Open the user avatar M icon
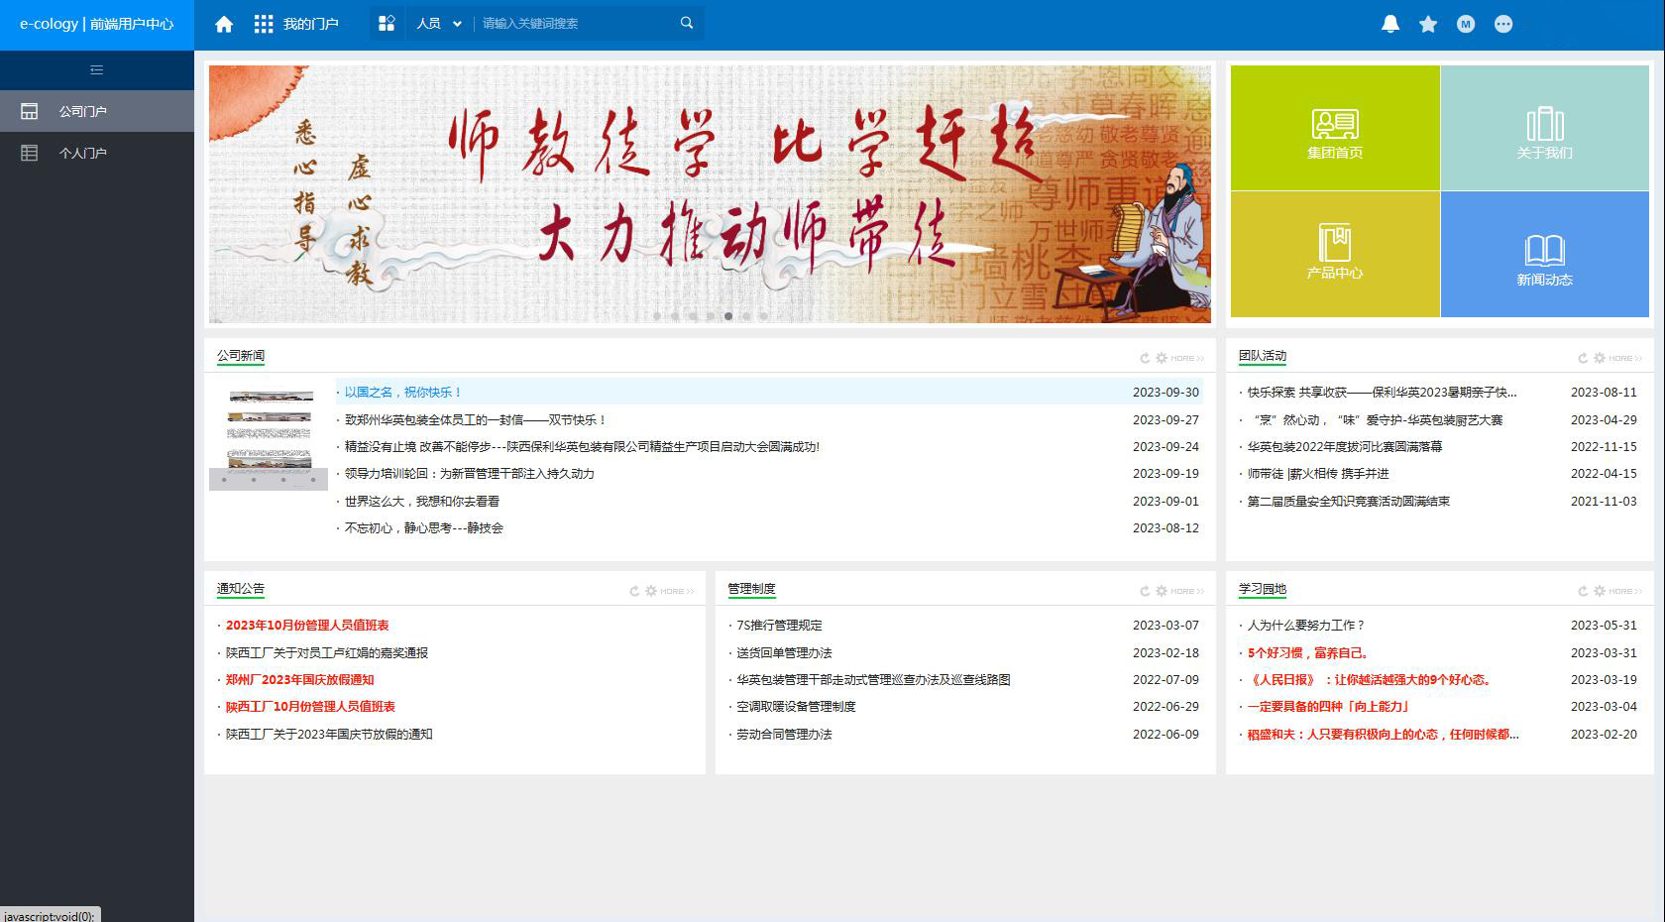Viewport: 1665px width, 922px height. [x=1466, y=24]
